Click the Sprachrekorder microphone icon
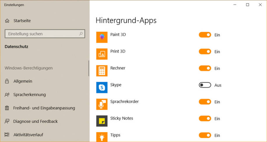This screenshot has width=267, height=142. (x=102, y=104)
